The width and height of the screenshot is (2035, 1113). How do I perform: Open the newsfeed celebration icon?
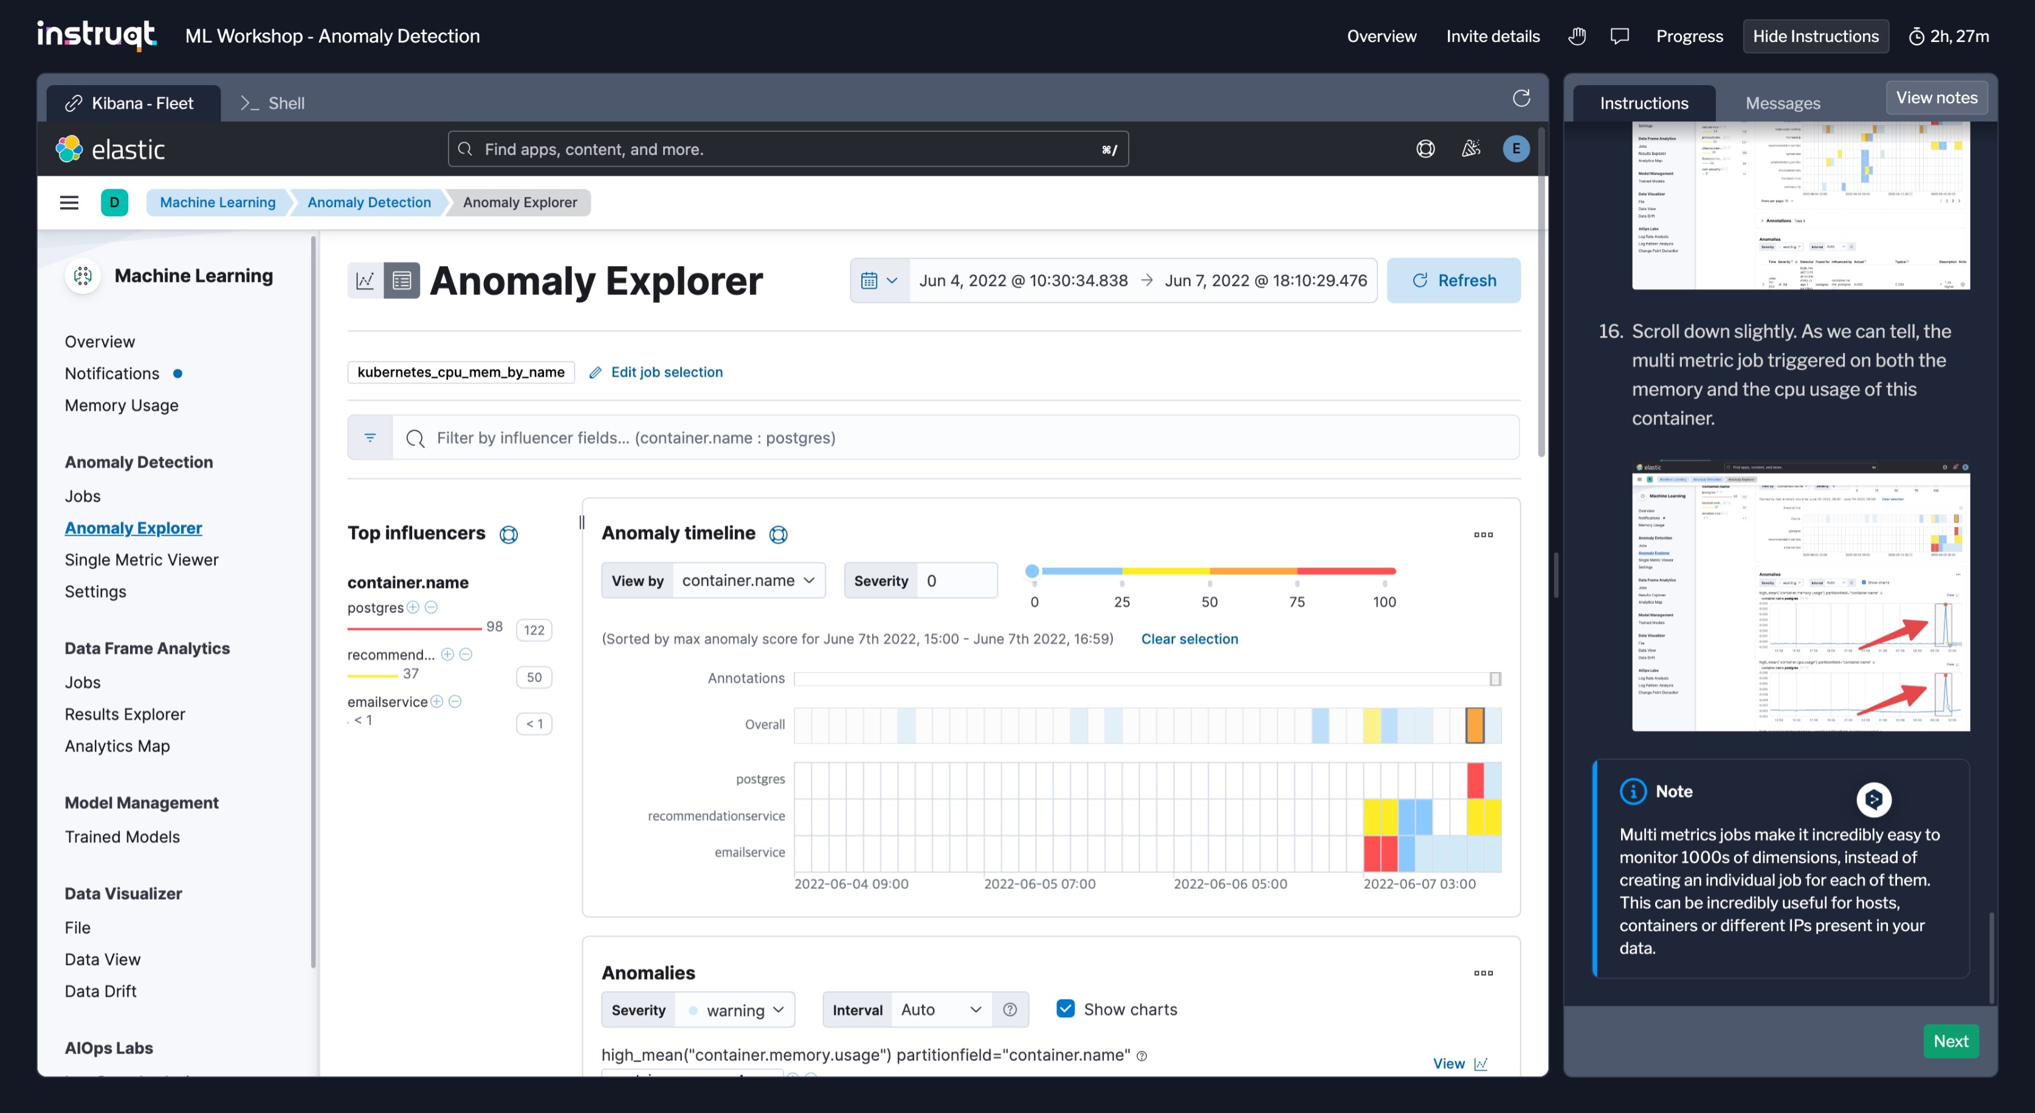point(1470,148)
